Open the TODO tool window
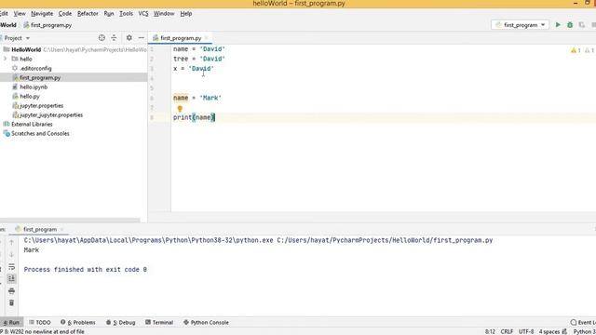This screenshot has height=335, width=596. tap(40, 322)
